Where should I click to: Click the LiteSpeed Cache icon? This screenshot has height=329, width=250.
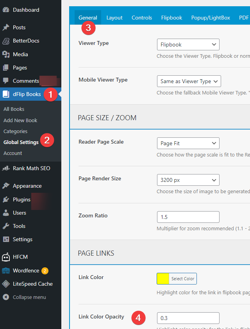(6, 284)
